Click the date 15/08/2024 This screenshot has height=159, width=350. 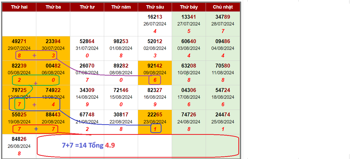tap(121, 97)
